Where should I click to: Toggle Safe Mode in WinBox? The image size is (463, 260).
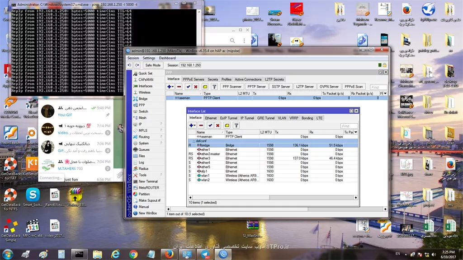(153, 65)
